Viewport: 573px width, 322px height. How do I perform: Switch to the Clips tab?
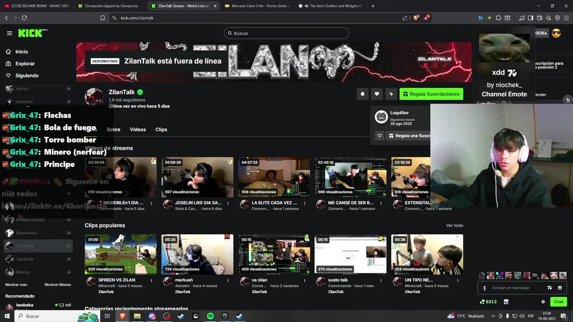click(x=161, y=130)
